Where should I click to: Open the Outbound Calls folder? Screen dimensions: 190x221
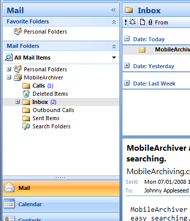coord(53,110)
